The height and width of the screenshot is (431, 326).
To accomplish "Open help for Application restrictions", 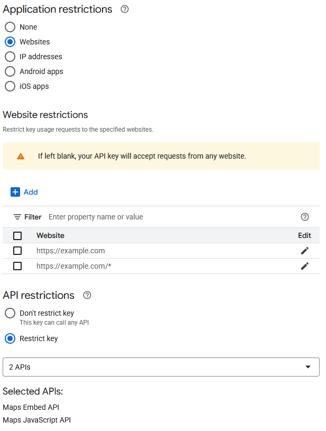I will [x=125, y=10].
